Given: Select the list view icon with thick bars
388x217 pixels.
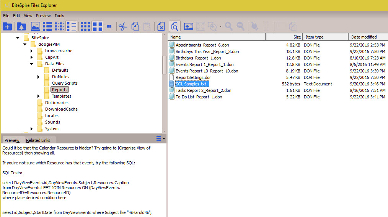Looking at the screenshot, I should (47, 26).
